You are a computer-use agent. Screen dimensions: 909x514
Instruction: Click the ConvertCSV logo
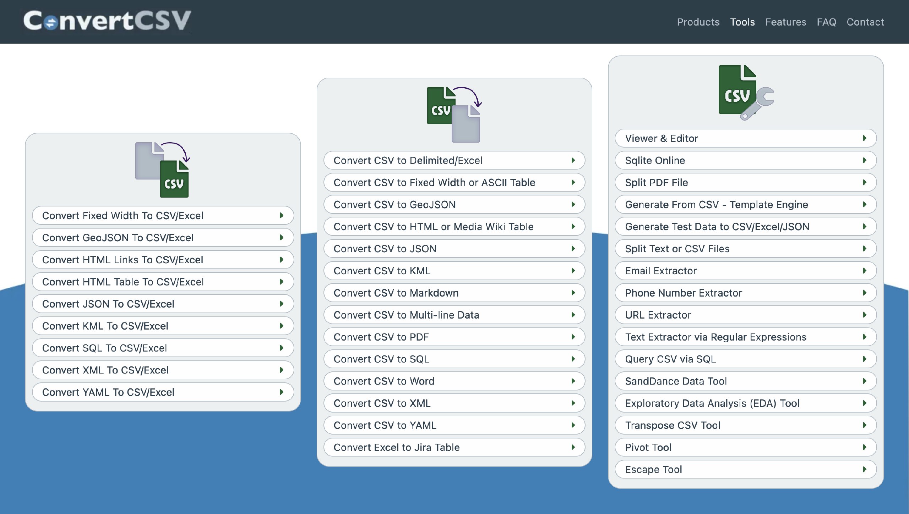[107, 21]
